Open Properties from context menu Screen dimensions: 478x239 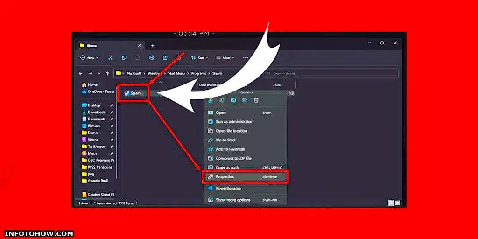pos(245,177)
